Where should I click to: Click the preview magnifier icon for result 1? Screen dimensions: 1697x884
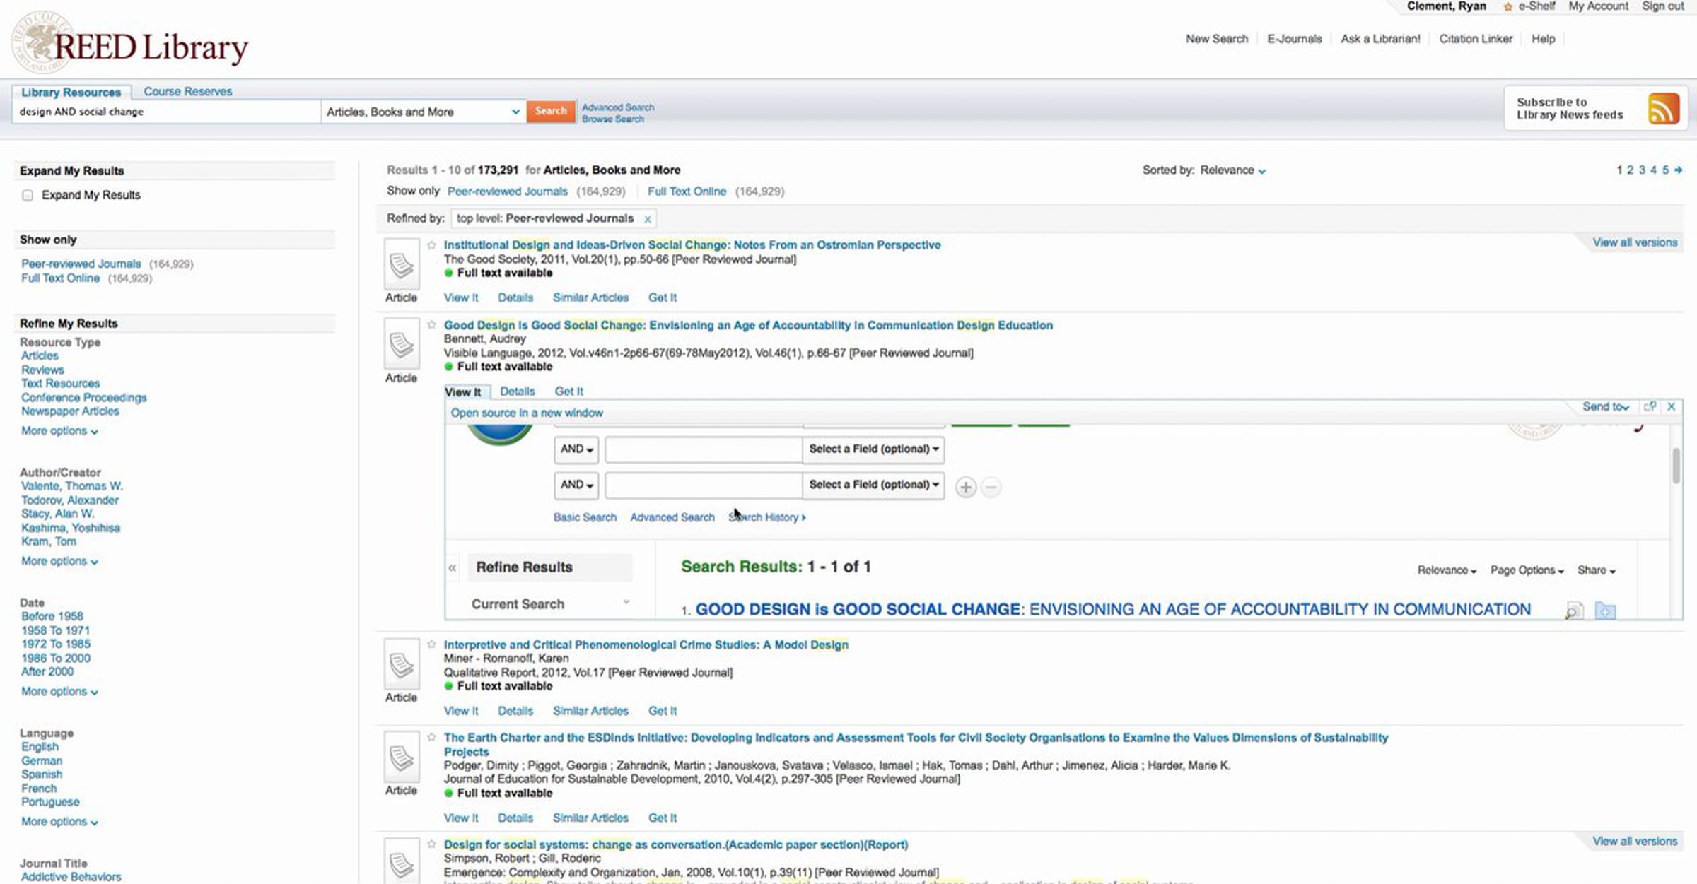coord(1575,611)
